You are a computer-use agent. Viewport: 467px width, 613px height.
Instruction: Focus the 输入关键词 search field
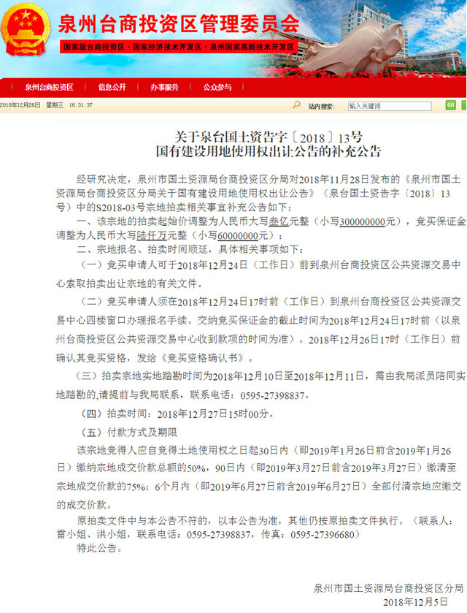(x=390, y=106)
